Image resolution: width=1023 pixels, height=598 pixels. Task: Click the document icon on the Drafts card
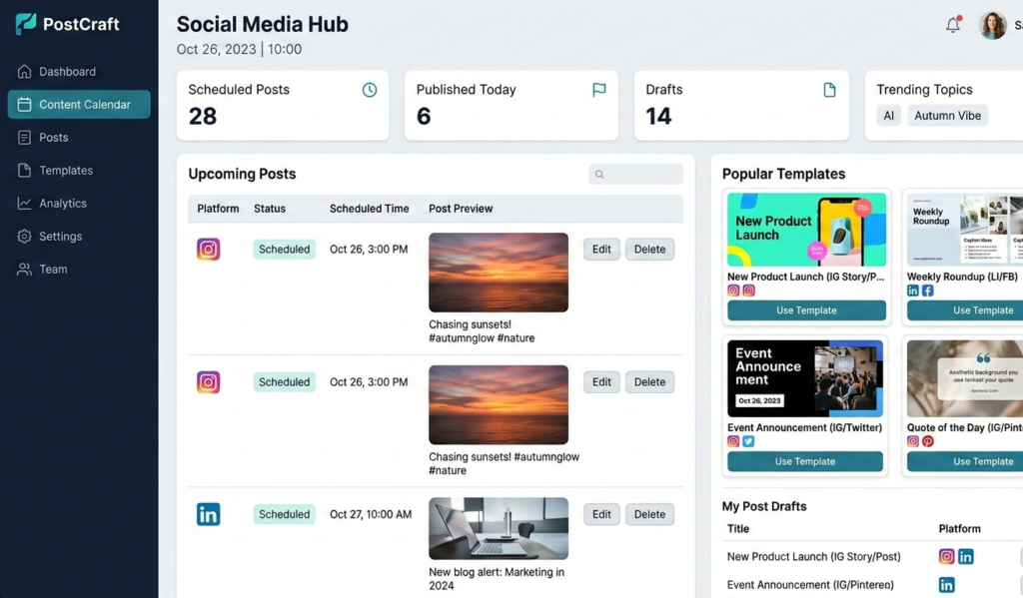coord(829,89)
